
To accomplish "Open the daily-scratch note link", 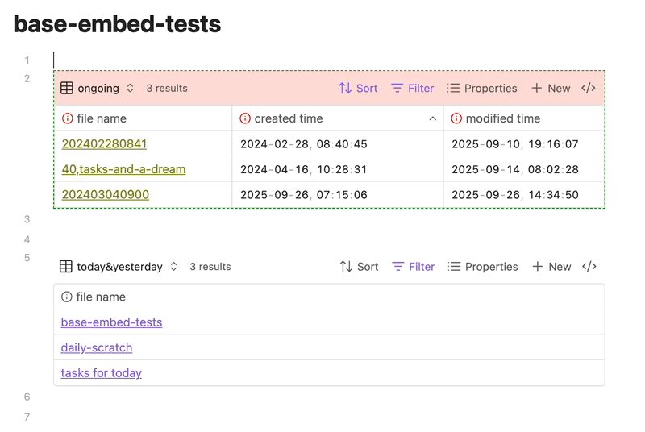I will [x=97, y=347].
